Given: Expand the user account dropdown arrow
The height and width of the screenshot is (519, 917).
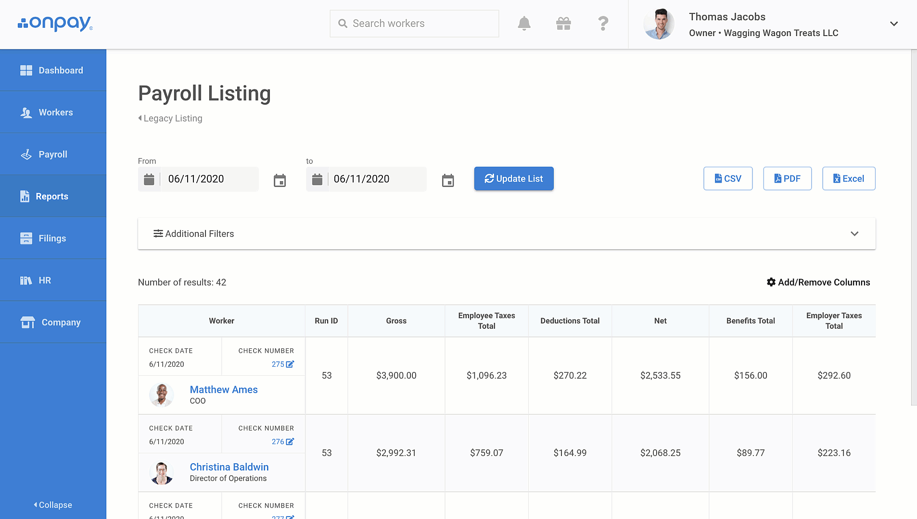Looking at the screenshot, I should tap(894, 24).
